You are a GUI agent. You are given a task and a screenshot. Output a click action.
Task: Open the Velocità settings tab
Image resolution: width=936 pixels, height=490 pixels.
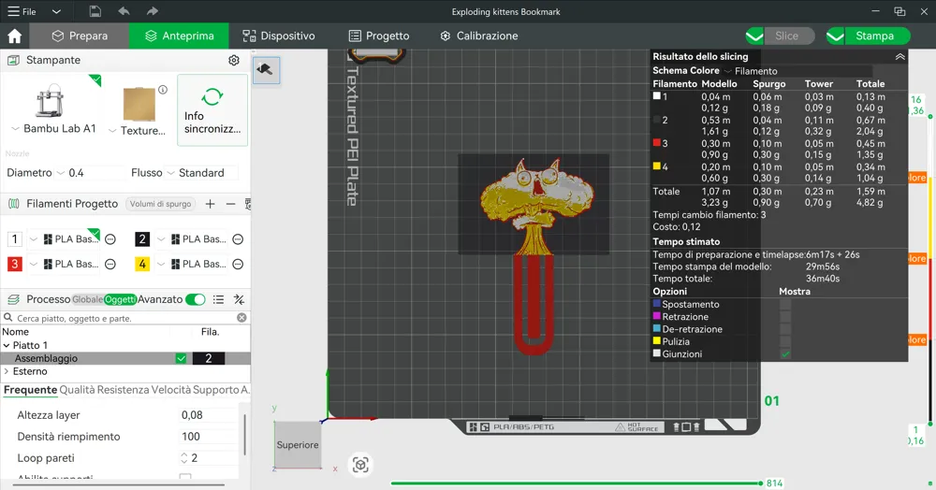[x=170, y=390]
